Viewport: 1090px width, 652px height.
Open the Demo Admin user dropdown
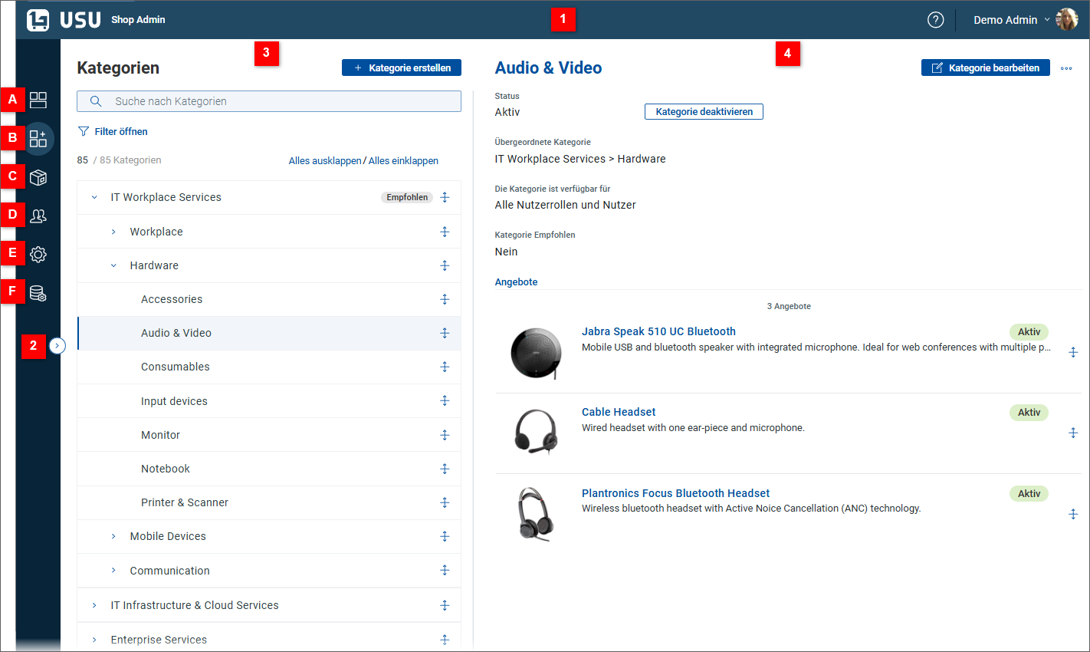[1012, 20]
